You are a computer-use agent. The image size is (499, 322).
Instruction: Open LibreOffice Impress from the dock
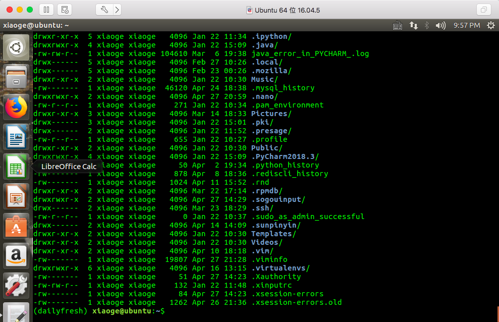pos(16,197)
